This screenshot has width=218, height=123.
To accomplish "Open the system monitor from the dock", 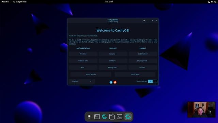I will pyautogui.click(x=120, y=117).
